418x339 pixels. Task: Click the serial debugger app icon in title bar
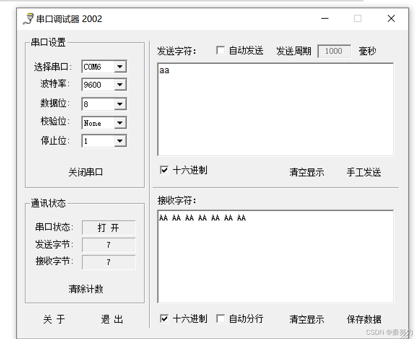point(28,19)
